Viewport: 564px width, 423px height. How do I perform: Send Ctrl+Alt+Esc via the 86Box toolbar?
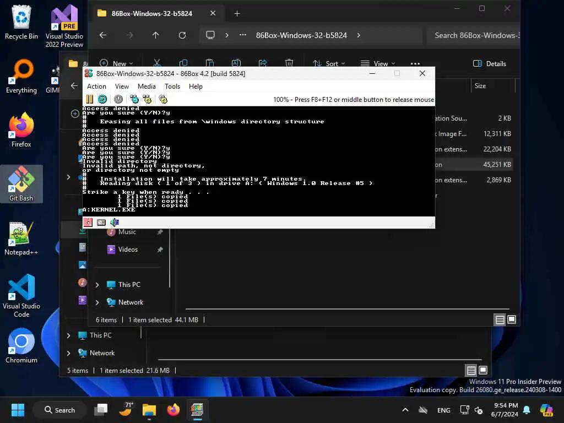coord(147,99)
